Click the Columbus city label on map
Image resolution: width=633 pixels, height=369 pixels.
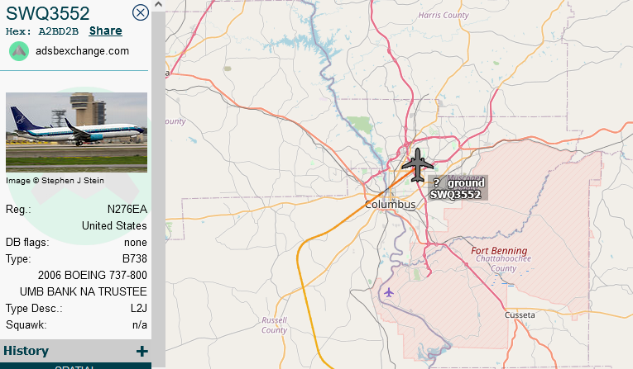pos(390,205)
